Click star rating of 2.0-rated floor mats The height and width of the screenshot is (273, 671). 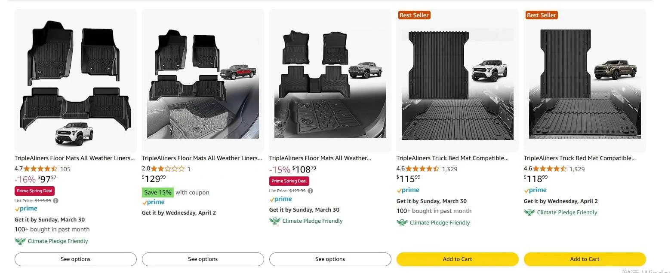(168, 169)
